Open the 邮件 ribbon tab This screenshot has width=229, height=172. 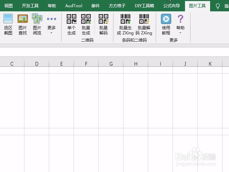point(96,6)
